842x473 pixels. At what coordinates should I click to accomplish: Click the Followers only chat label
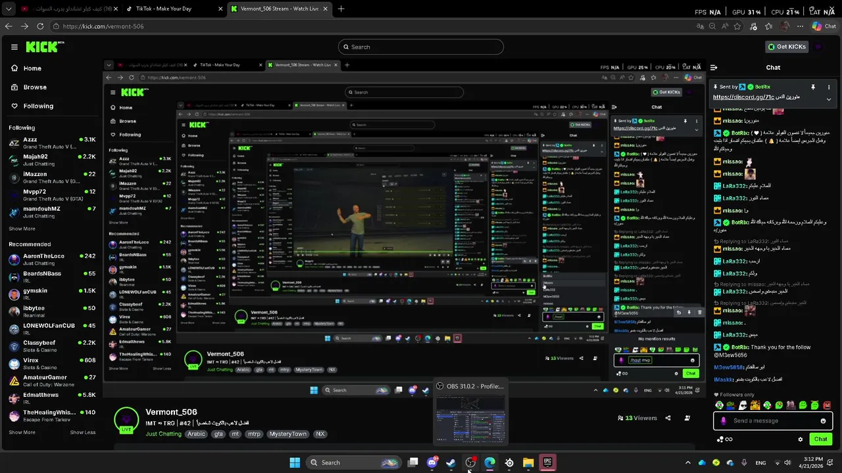click(x=734, y=395)
